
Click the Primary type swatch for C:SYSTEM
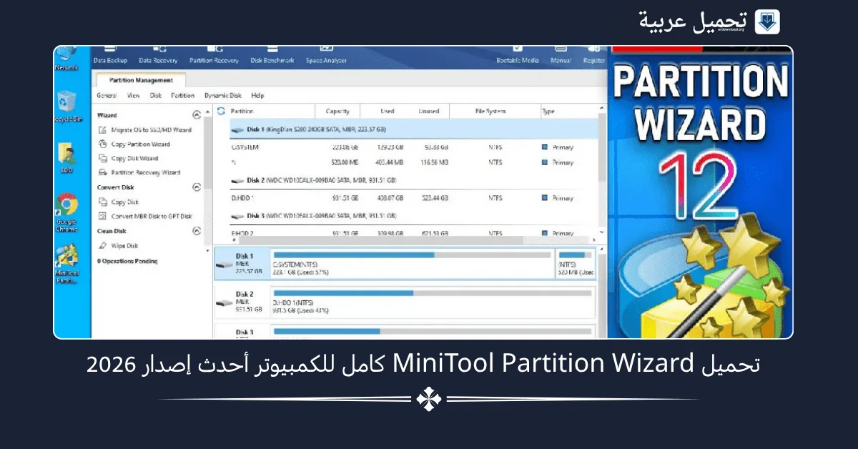(x=546, y=147)
